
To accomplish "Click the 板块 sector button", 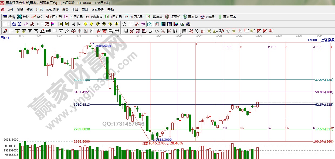I will pyautogui.click(x=23, y=17).
